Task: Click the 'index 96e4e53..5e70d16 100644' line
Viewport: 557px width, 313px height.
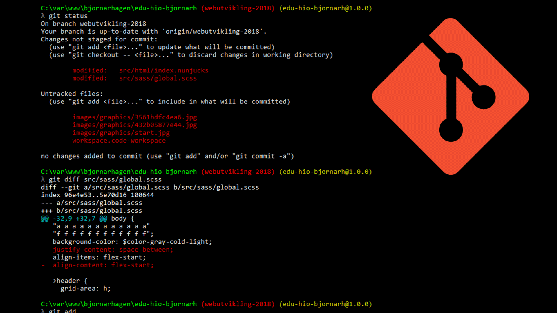Action: pos(97,195)
